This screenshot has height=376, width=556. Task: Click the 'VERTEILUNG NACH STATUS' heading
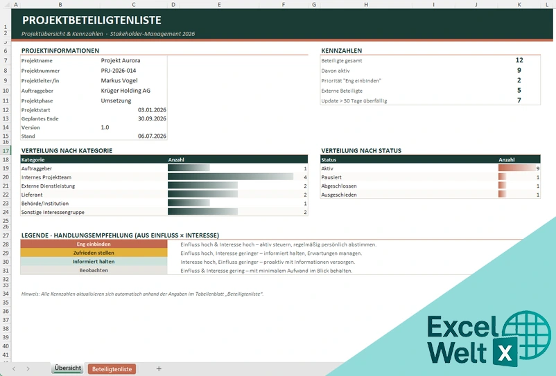[361, 151]
